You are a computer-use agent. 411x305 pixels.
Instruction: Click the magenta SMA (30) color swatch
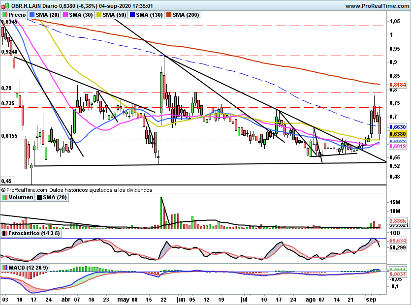(65, 15)
